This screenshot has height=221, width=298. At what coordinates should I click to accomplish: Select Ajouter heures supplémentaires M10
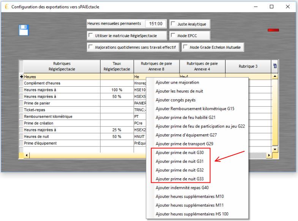190,196
